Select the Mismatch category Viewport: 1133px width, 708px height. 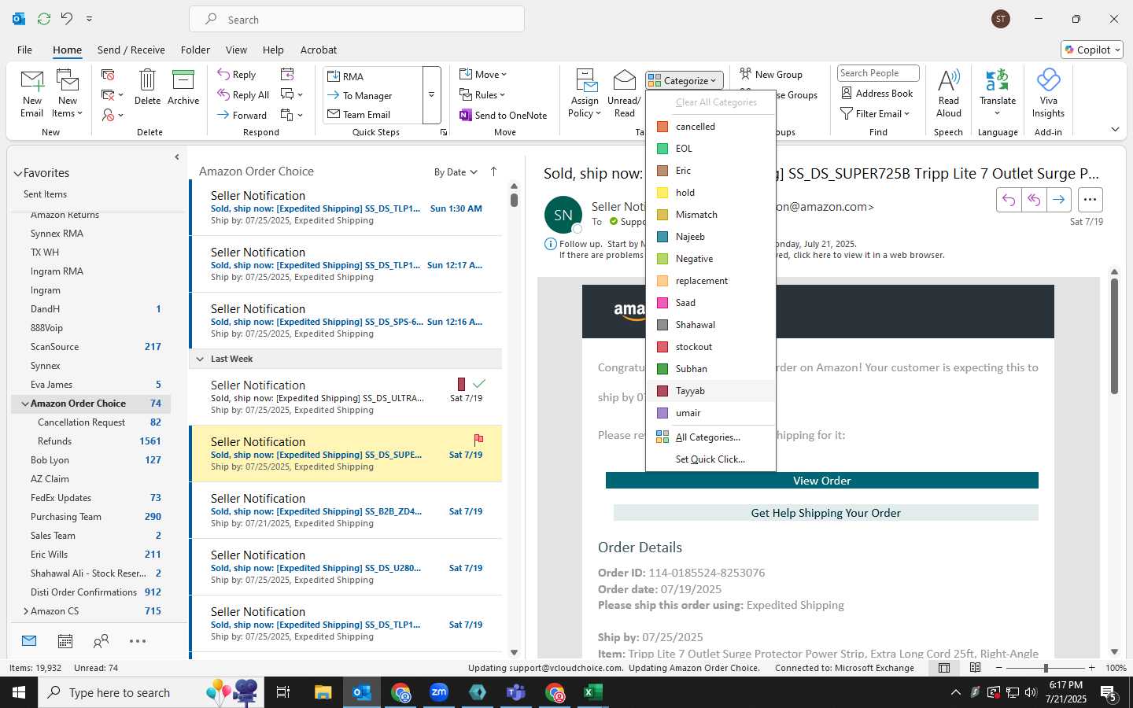tap(710, 215)
